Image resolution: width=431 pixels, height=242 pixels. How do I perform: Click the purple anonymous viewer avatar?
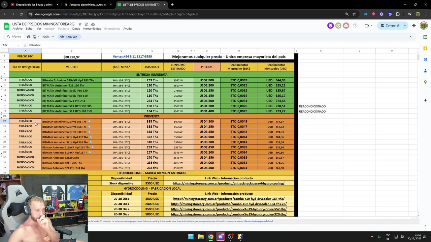[x=331, y=26]
